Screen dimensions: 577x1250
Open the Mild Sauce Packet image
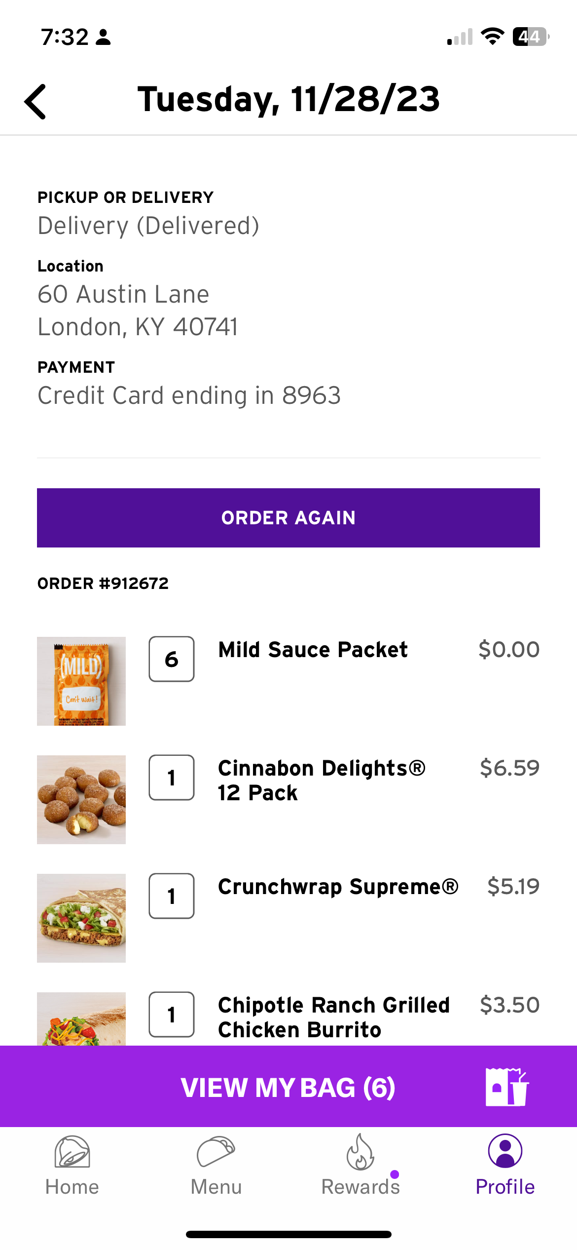[x=81, y=681]
